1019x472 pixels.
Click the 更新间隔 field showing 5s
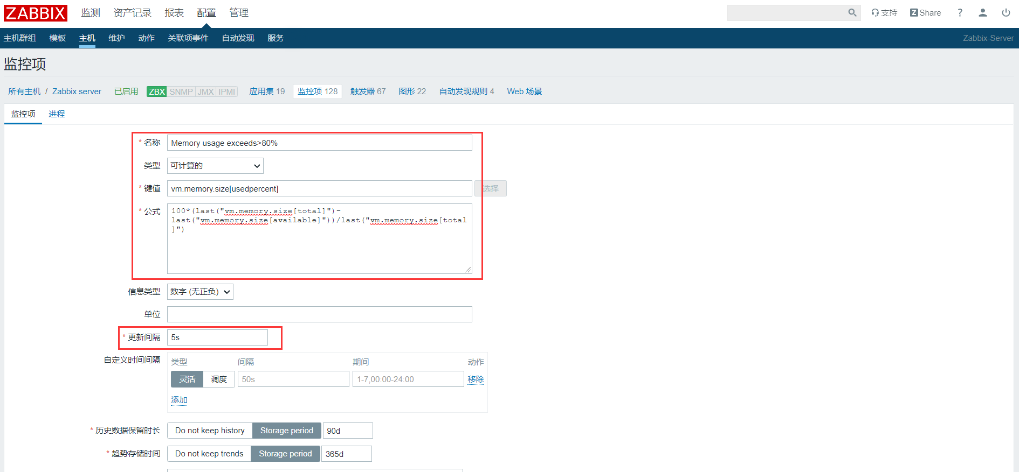217,337
